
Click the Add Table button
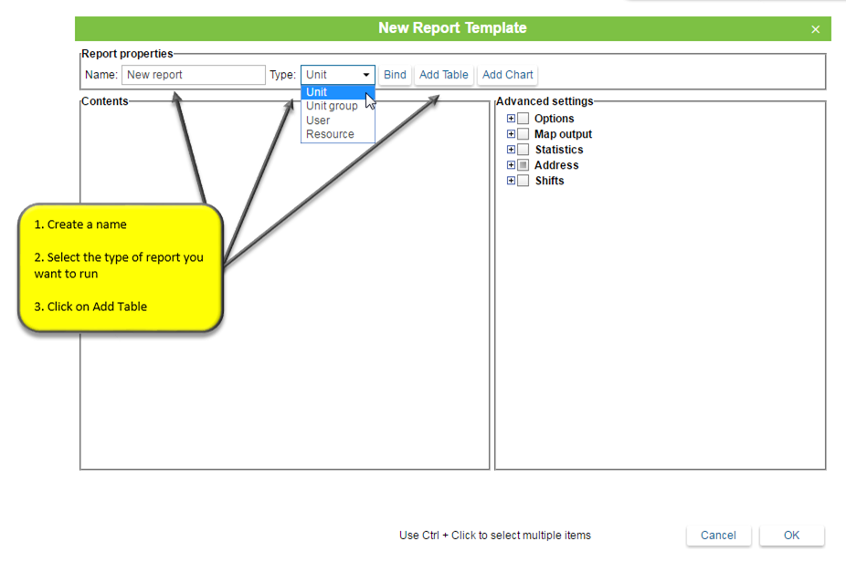[444, 75]
